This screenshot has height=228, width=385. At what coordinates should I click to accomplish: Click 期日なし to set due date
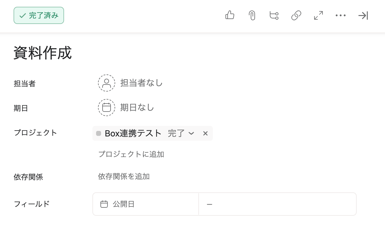click(x=137, y=108)
